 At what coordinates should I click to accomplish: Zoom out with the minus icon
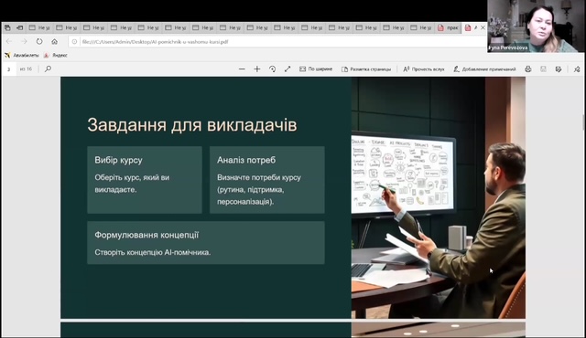[x=242, y=69]
